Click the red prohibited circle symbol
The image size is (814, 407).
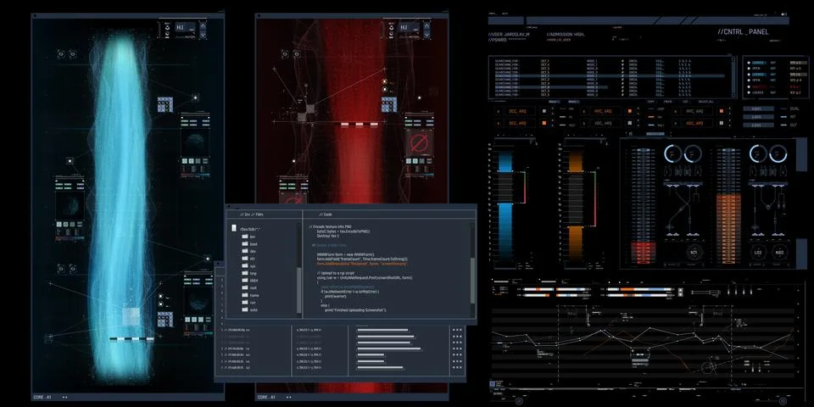click(416, 142)
